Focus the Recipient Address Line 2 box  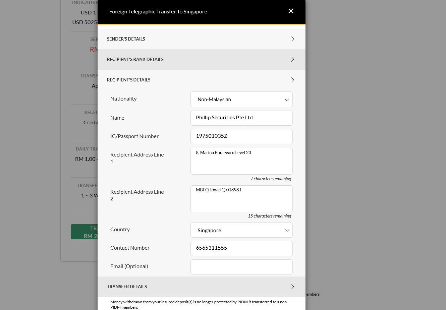click(x=241, y=199)
